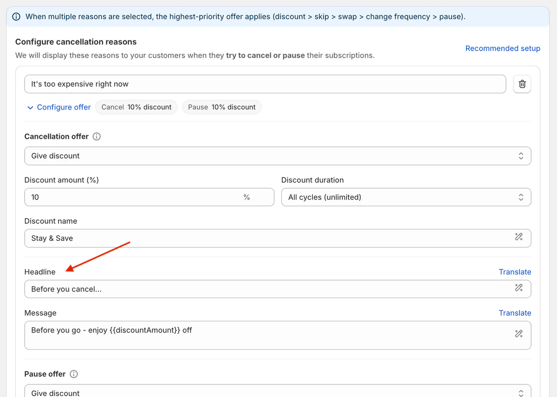Focus the cancellation reason text field
557x397 pixels.
point(265,84)
